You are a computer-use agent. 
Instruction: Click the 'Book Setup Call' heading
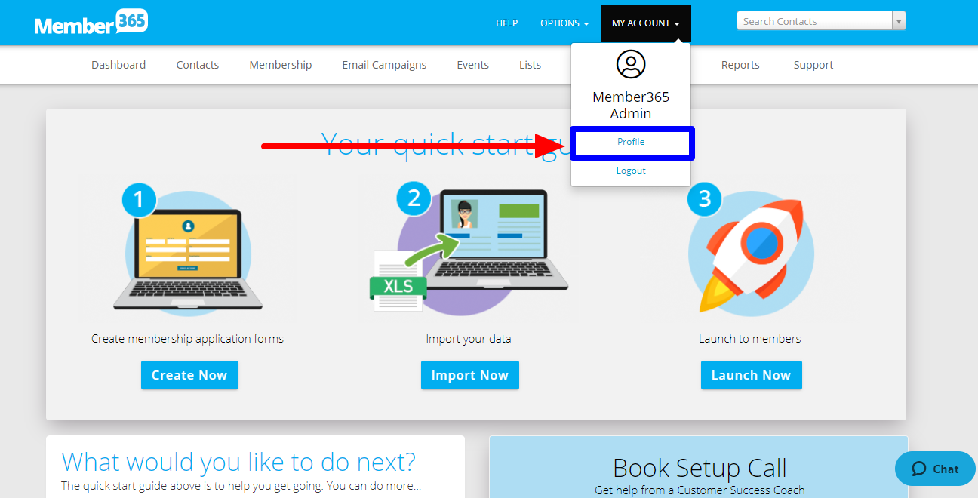(x=700, y=468)
